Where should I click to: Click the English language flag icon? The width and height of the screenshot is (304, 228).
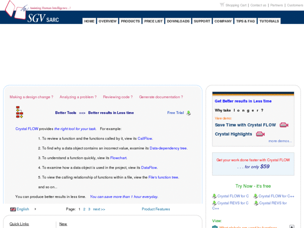[x=13, y=209]
